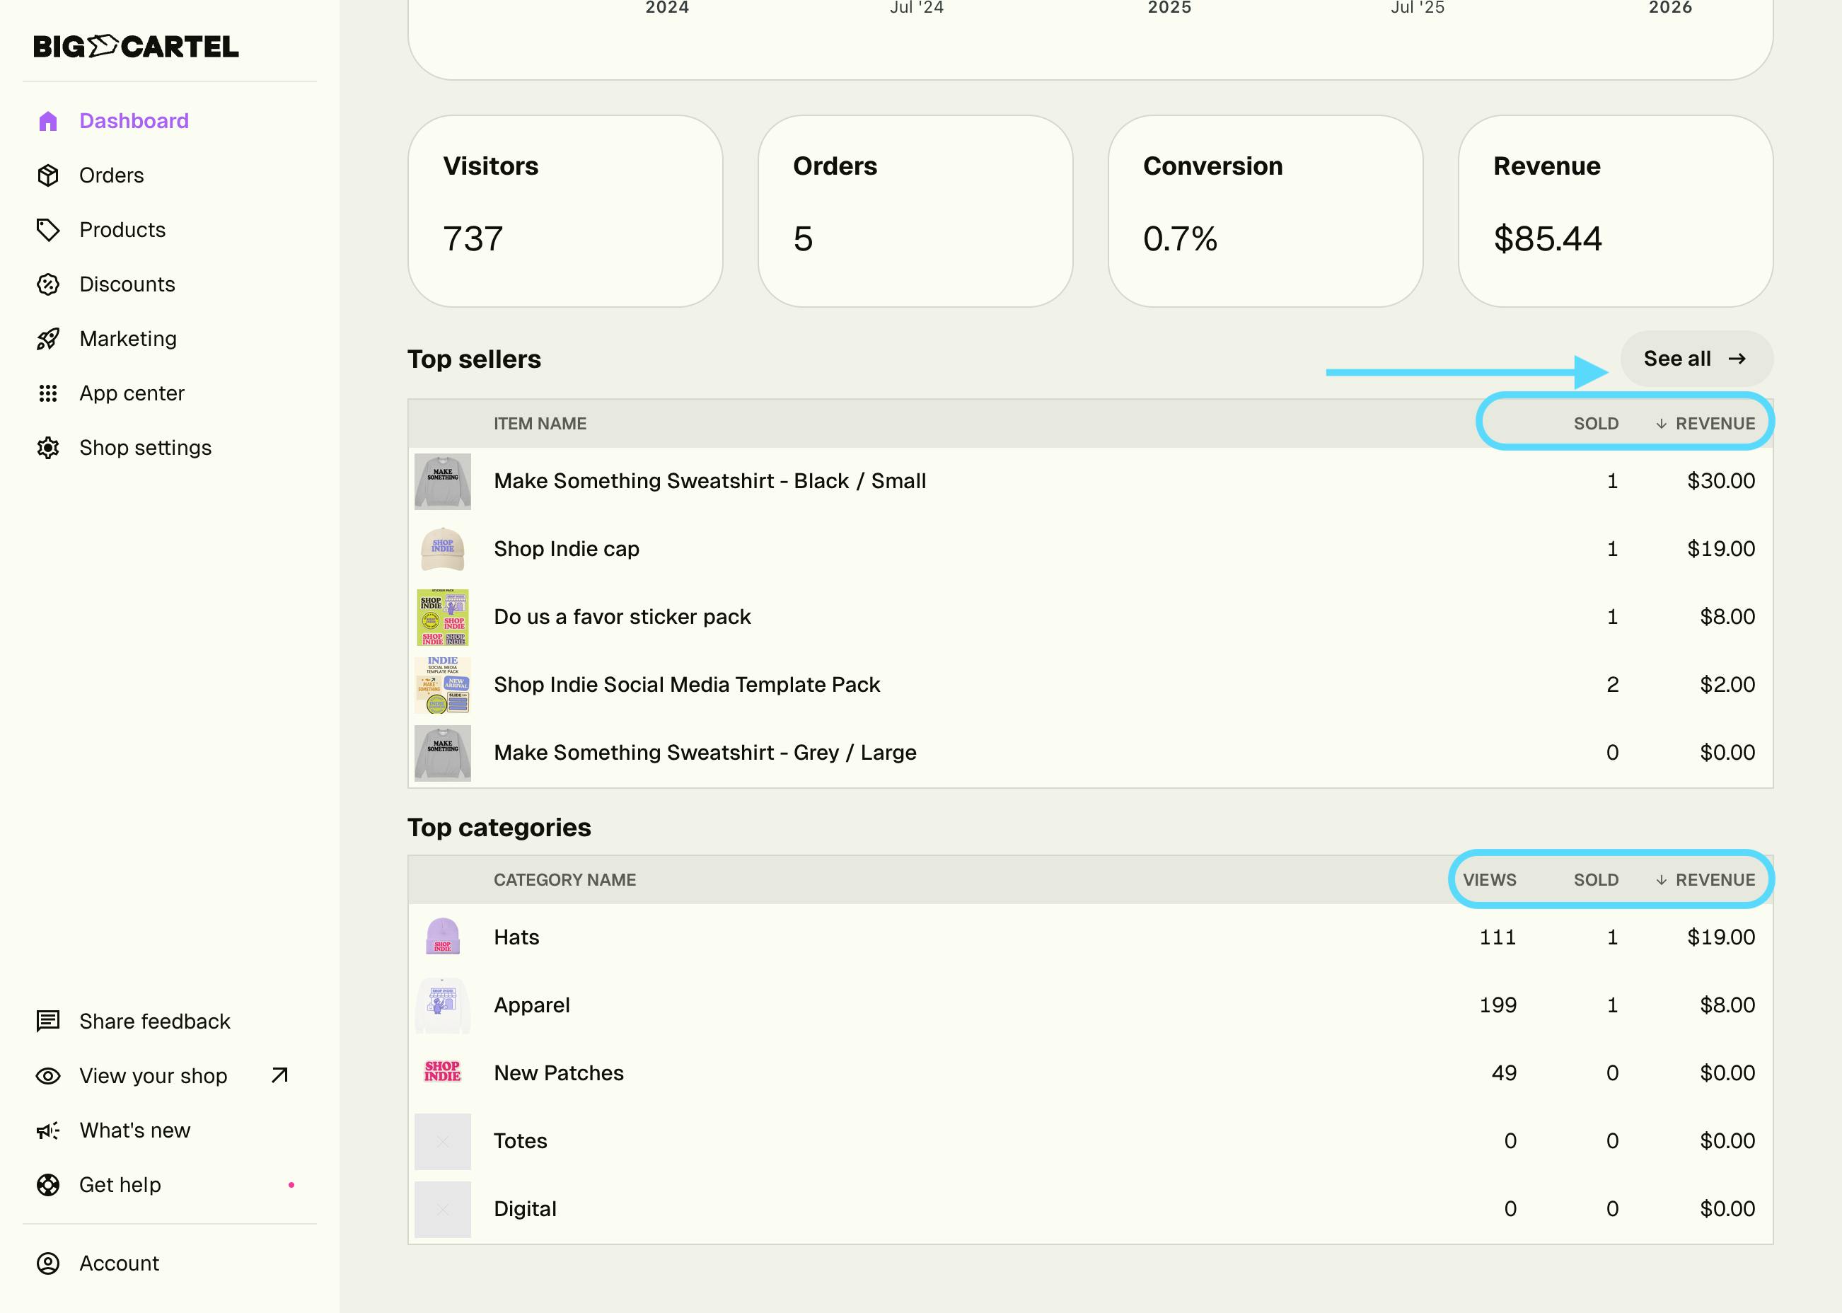Click View your shop link
The image size is (1842, 1313).
[153, 1076]
